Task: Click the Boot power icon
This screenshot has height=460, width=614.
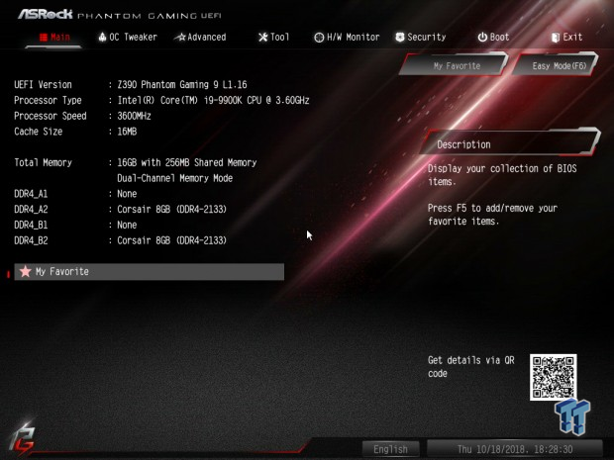Action: click(482, 38)
